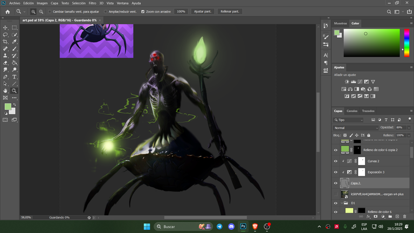The image size is (414, 233).
Task: Switch to the Canales tab
Action: [x=352, y=111]
